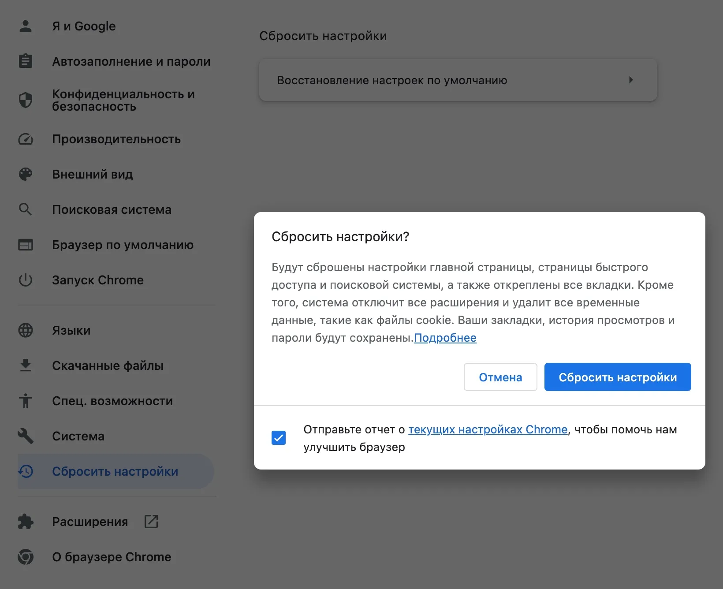The image size is (723, 589).
Task: Open О браузере Chrome page
Action: [x=112, y=557]
